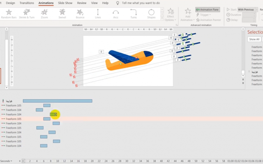
Task: Click the Add Animation button
Action: [x=188, y=14]
